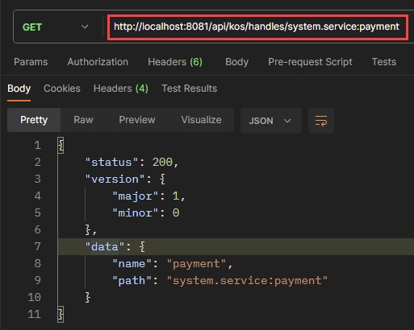The height and width of the screenshot is (330, 414).
Task: Switch to the Authorization tab
Action: 98,62
